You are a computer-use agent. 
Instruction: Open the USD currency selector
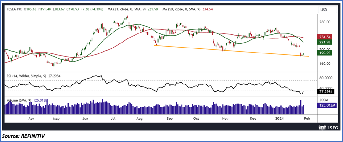coord(327,10)
